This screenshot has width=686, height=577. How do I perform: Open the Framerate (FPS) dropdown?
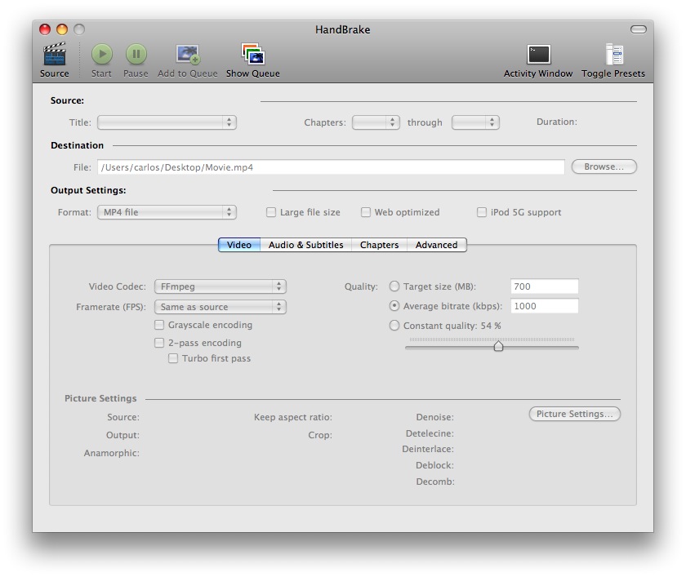click(220, 307)
